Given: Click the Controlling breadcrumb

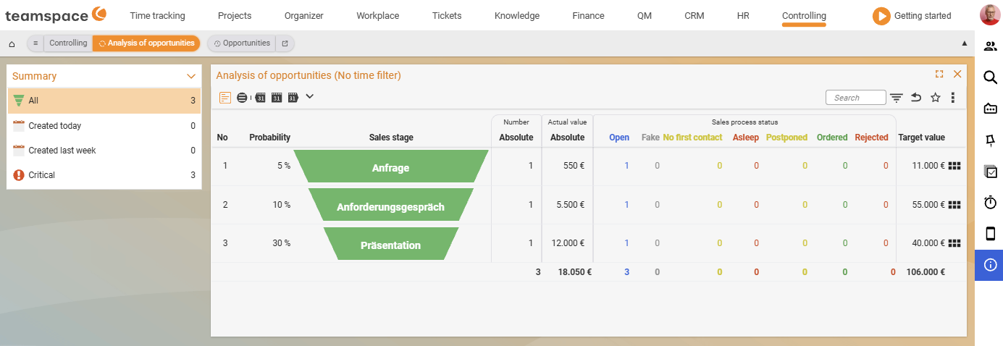Looking at the screenshot, I should [x=68, y=43].
